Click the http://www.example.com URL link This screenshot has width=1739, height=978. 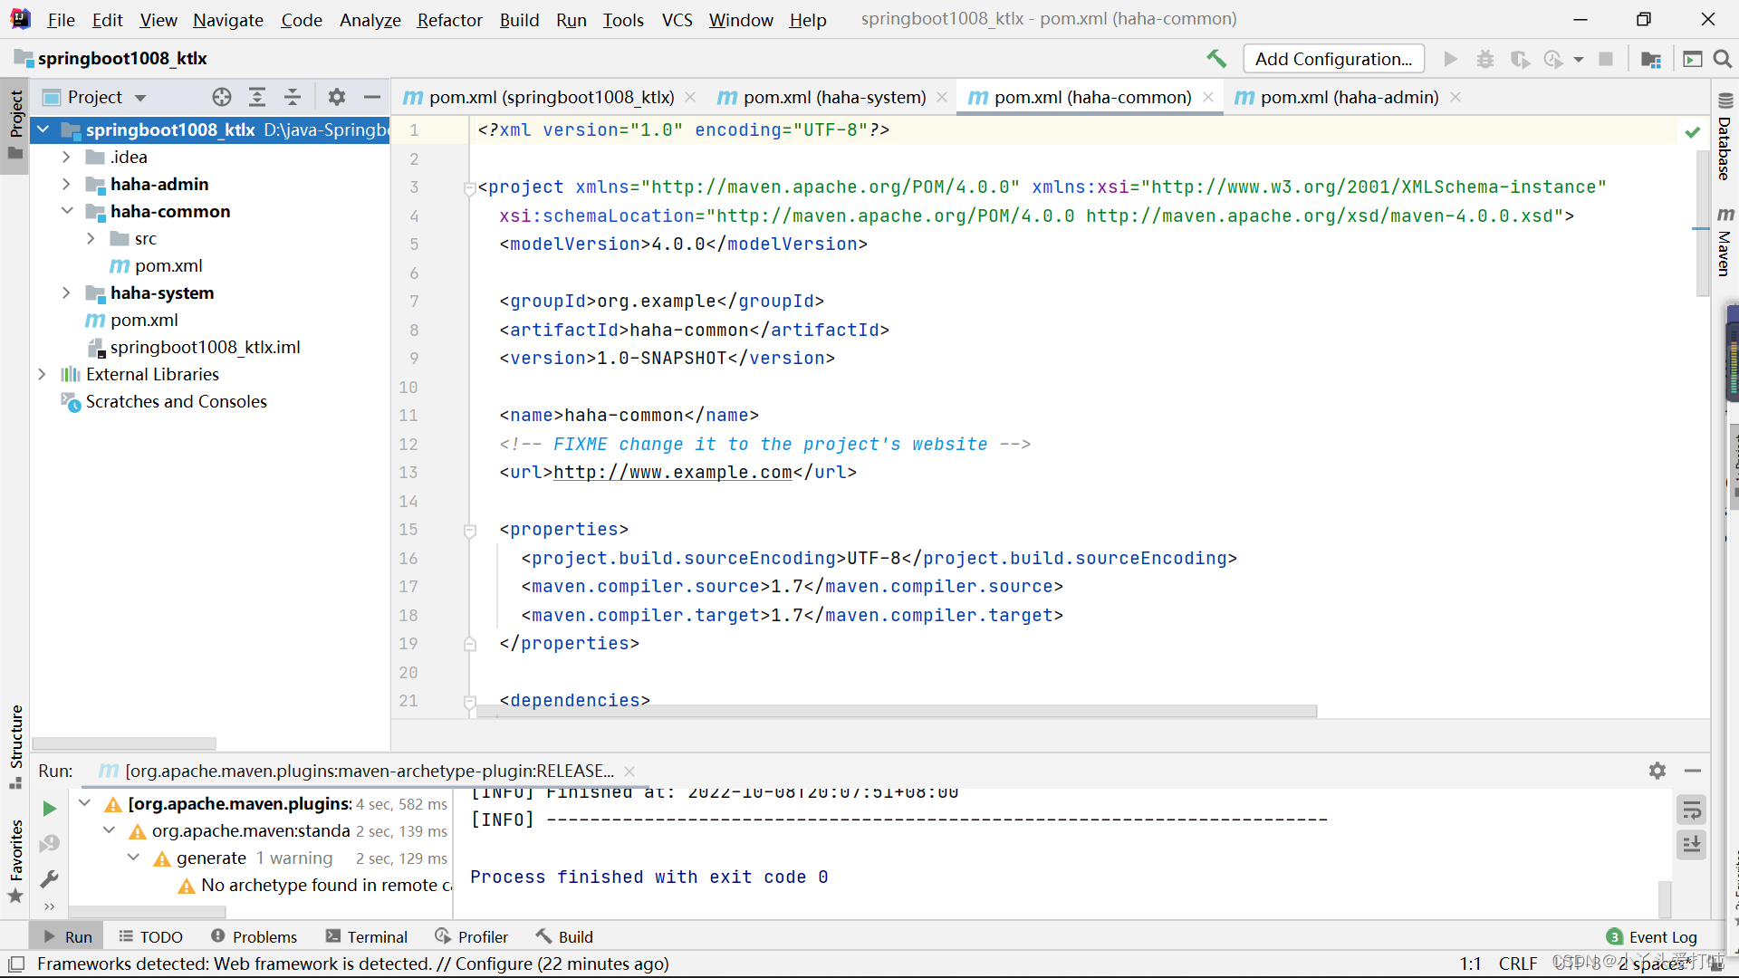click(671, 472)
